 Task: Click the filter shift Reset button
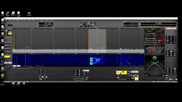tap(175, 77)
